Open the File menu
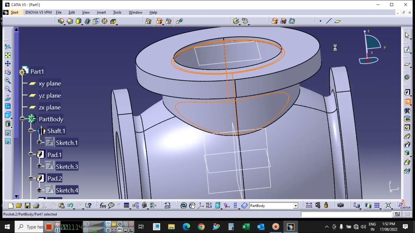 click(59, 12)
